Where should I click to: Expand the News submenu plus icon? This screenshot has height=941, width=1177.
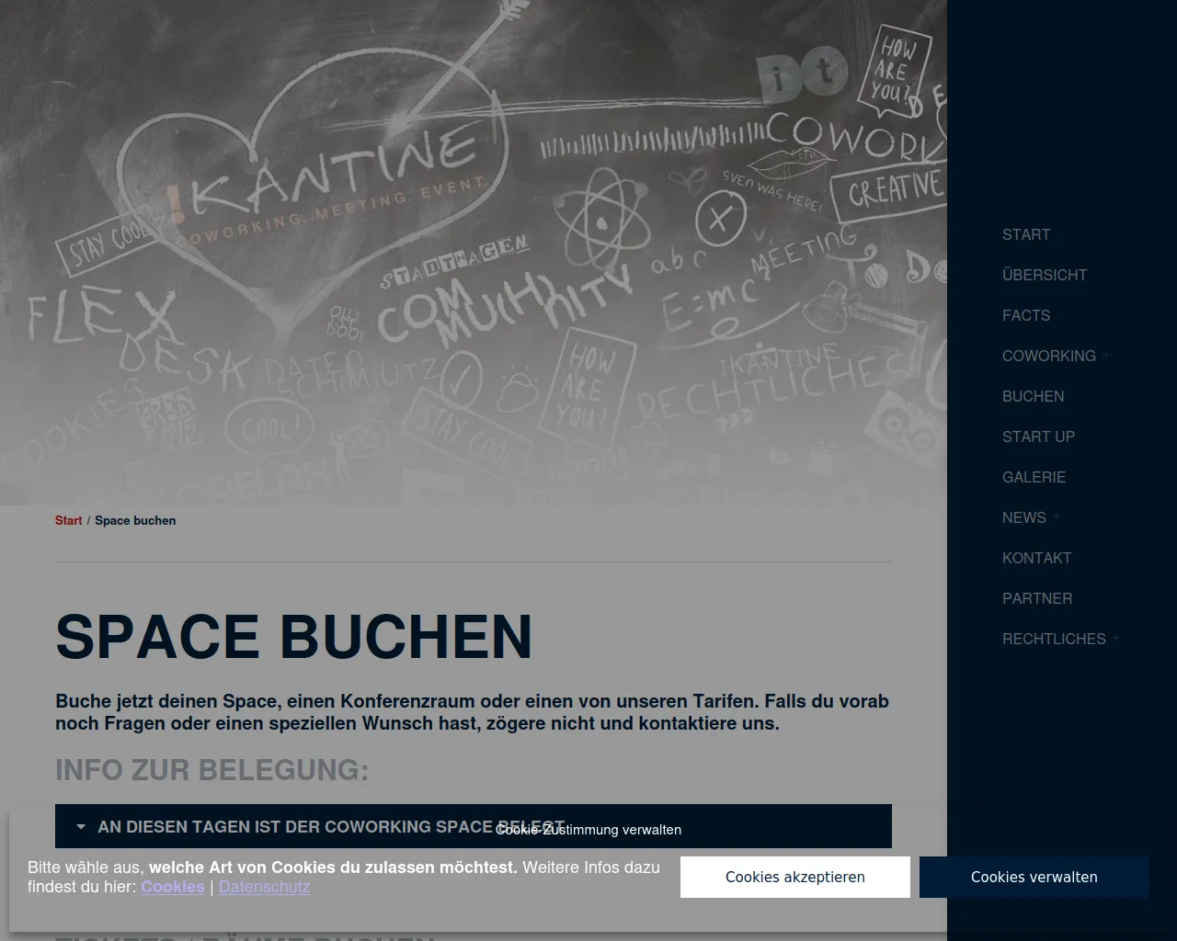pyautogui.click(x=1057, y=517)
